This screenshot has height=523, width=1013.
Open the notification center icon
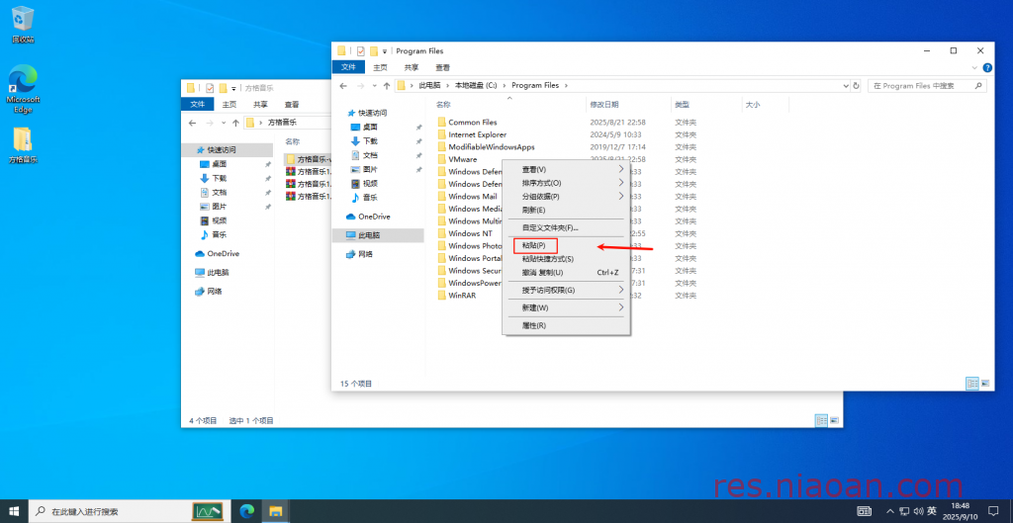[993, 511]
